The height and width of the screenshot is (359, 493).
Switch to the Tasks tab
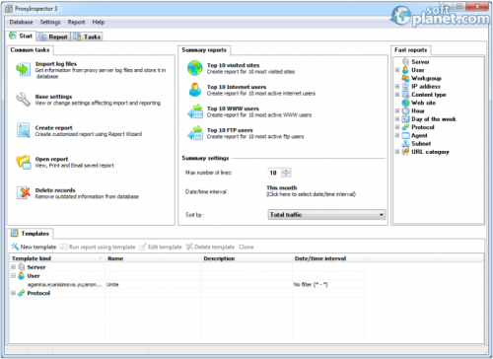(x=88, y=36)
